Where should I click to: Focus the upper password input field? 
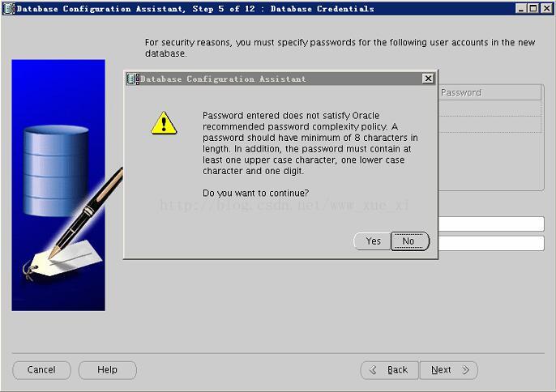point(491,224)
